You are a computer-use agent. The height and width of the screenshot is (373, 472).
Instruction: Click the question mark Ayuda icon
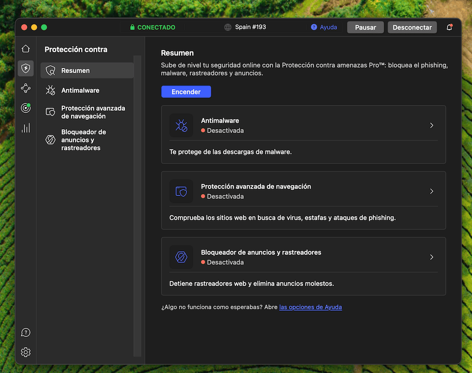(314, 27)
